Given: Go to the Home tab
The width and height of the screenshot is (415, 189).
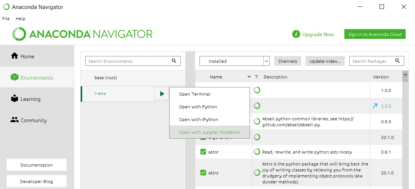Looking at the screenshot, I should [37, 56].
